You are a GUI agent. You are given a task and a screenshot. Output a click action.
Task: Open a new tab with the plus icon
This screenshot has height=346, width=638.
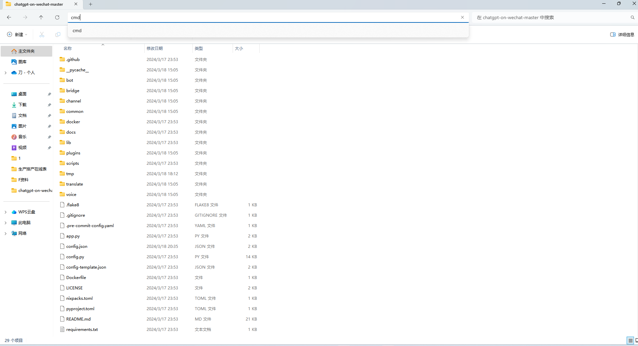point(90,4)
